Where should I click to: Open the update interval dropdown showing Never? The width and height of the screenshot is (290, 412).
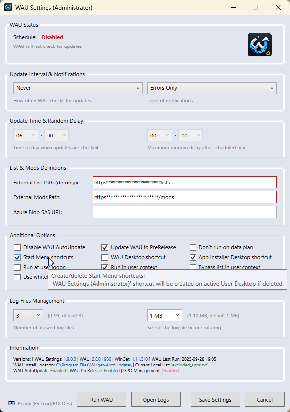(78, 88)
